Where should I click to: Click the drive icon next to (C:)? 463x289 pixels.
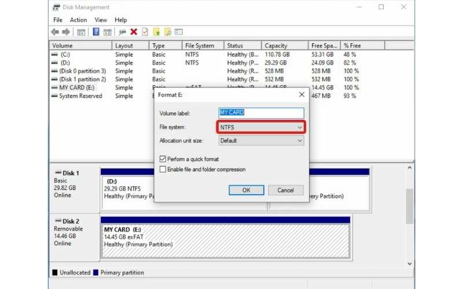click(54, 54)
